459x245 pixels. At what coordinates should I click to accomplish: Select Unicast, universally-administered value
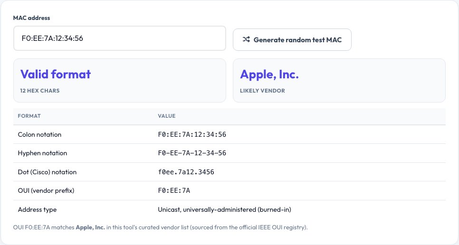click(225, 209)
